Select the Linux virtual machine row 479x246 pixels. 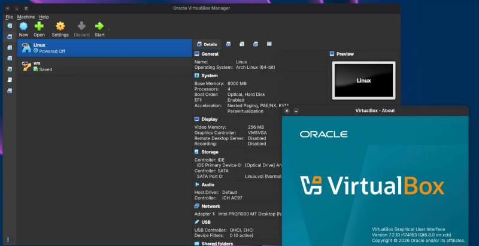point(104,48)
